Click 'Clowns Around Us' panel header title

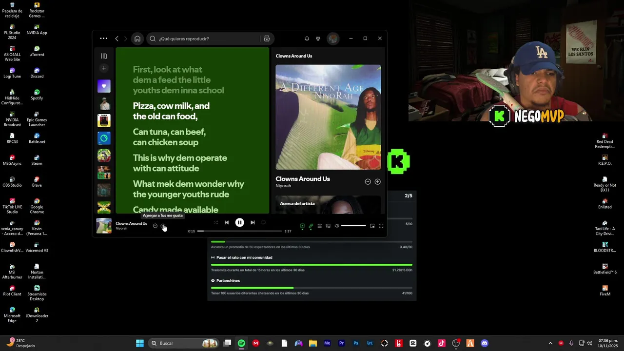(x=294, y=56)
